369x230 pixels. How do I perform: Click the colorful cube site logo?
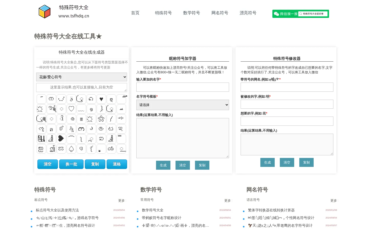coord(45,11)
